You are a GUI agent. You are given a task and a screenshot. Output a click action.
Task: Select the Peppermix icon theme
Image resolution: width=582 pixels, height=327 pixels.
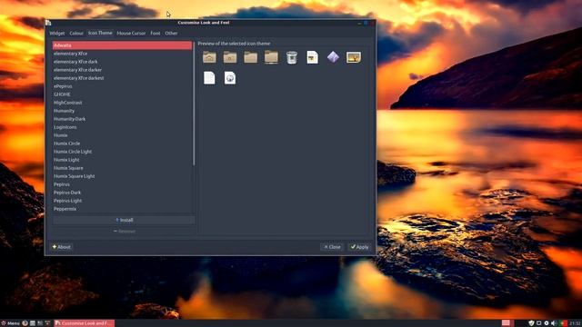(x=123, y=209)
